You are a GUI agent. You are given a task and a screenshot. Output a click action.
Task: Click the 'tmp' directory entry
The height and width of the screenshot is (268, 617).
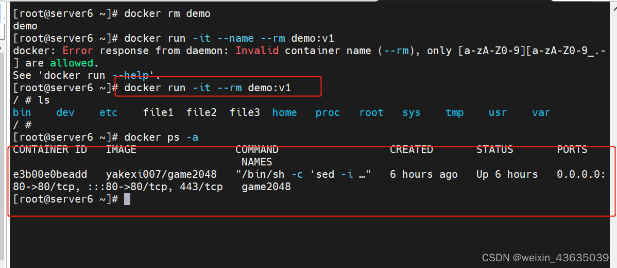coord(455,112)
